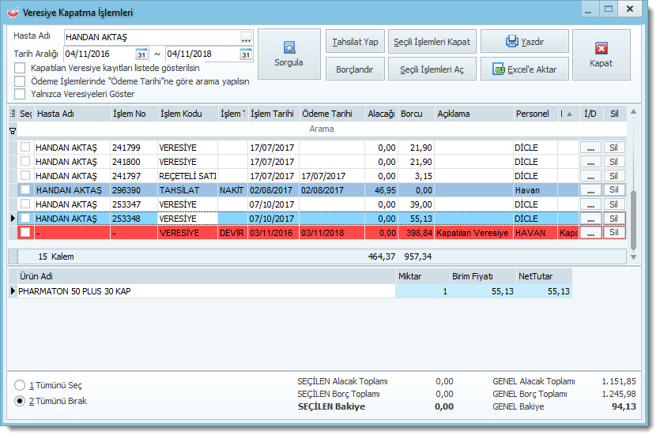
Task: Delete the red DEVİR row with Sil
Action: 614,233
